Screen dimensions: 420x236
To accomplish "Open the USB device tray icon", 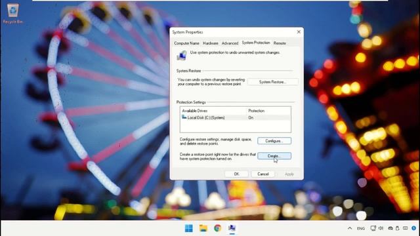I will [398, 228].
